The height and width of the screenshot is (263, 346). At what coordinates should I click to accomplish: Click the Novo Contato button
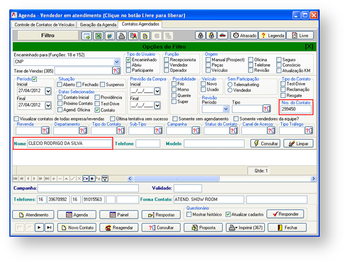coord(77,227)
